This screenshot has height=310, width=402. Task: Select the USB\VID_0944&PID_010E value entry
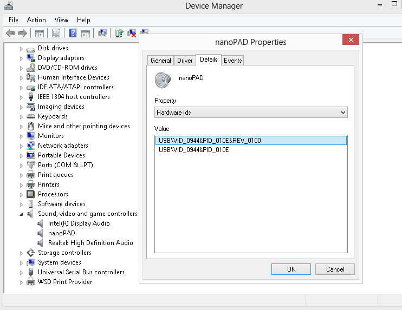coord(194,150)
